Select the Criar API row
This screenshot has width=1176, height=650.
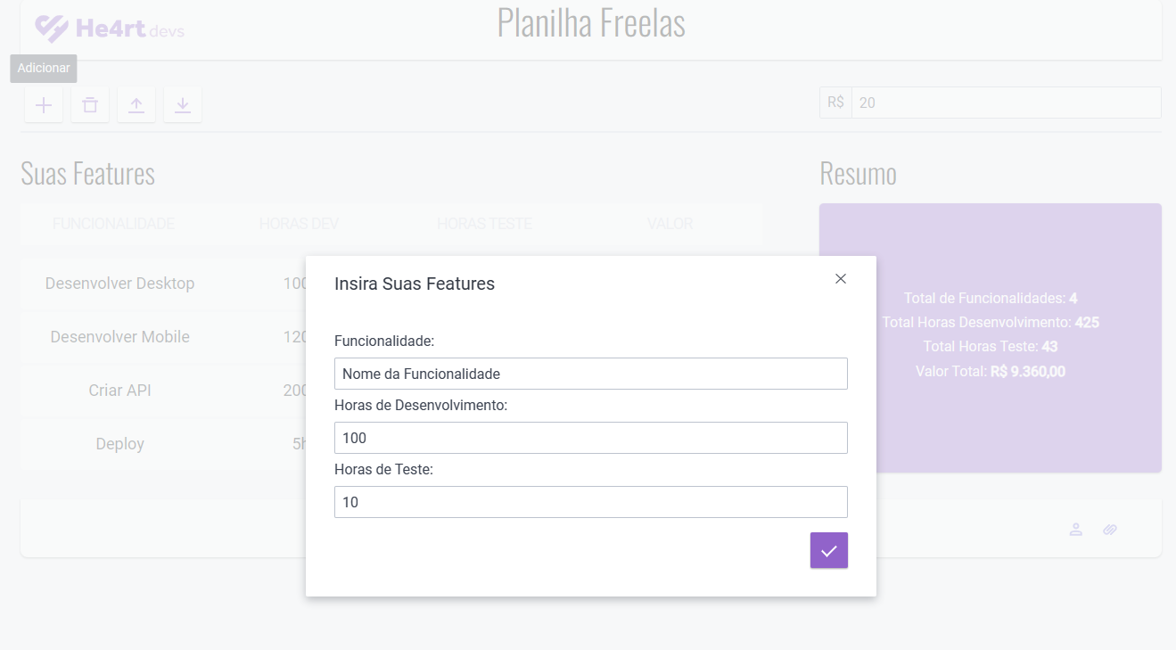[119, 390]
